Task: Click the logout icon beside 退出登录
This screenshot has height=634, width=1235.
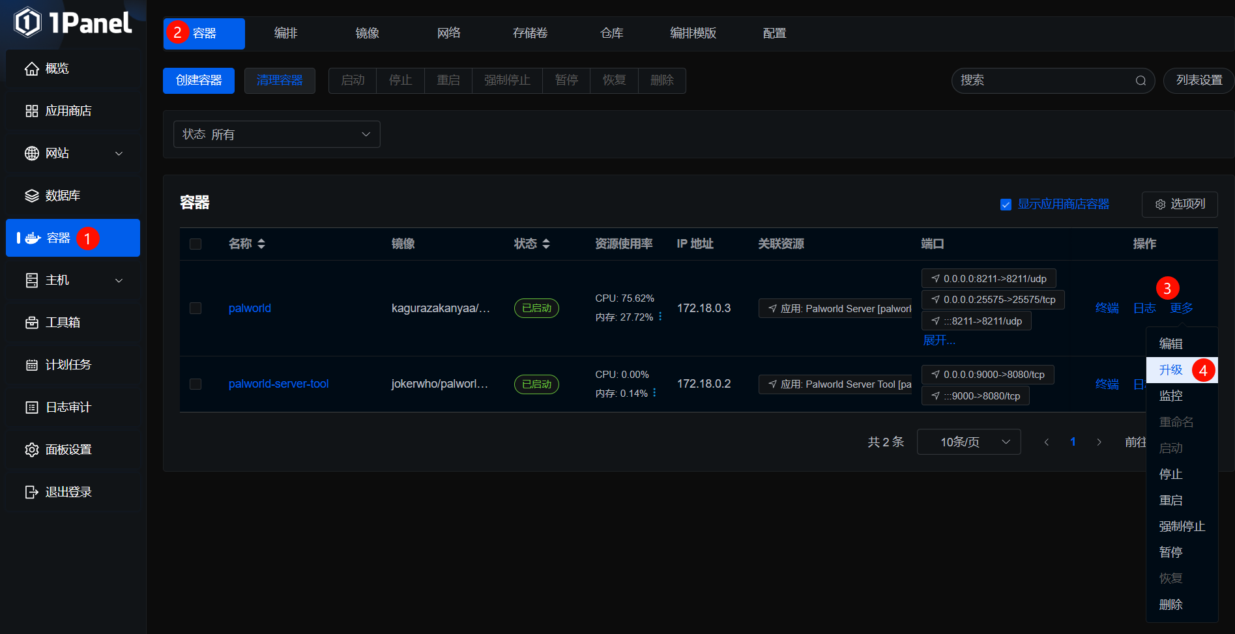Action: tap(32, 492)
